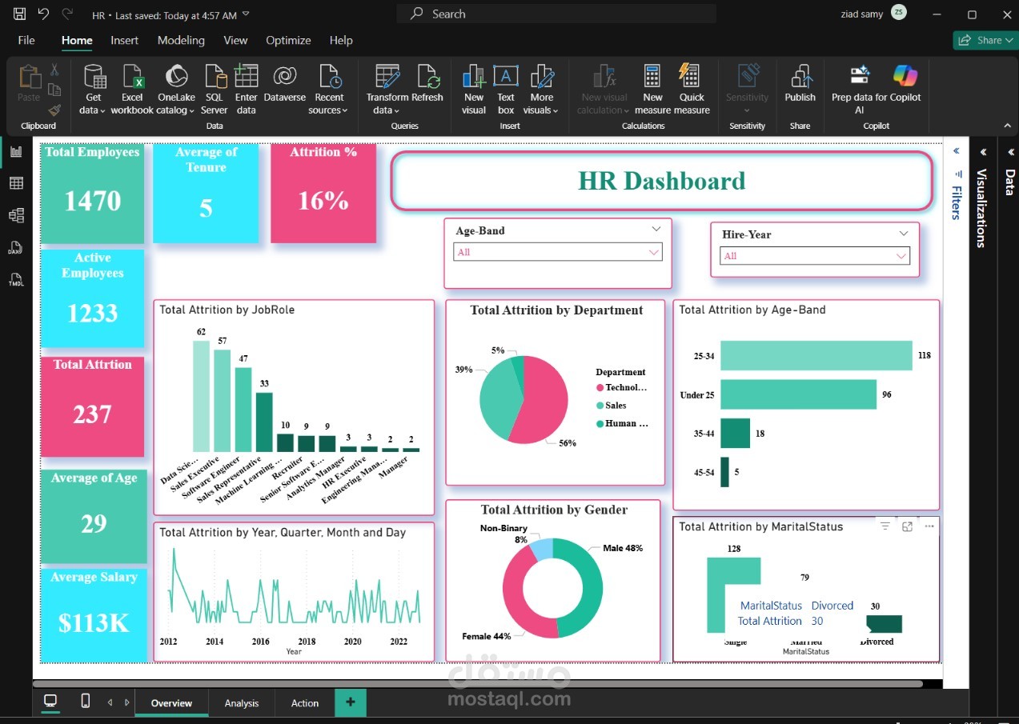
Task: Click the Quick measure icon
Action: coord(692,78)
